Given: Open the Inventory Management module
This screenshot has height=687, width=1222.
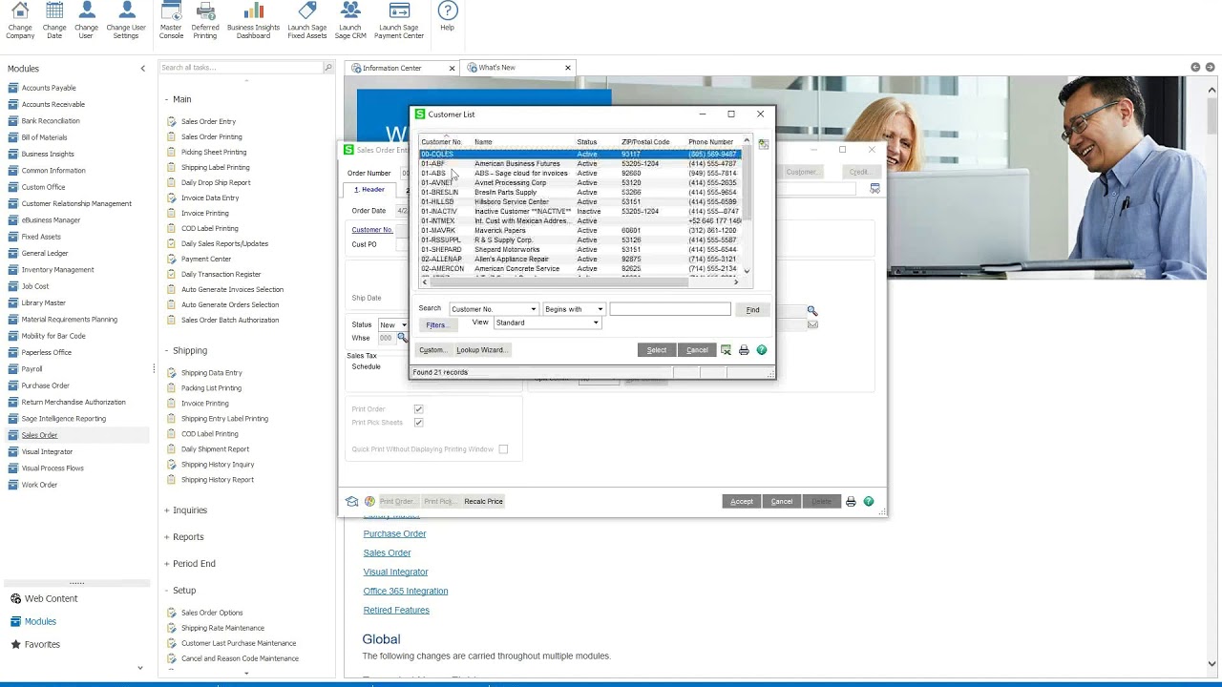Looking at the screenshot, I should (x=57, y=270).
